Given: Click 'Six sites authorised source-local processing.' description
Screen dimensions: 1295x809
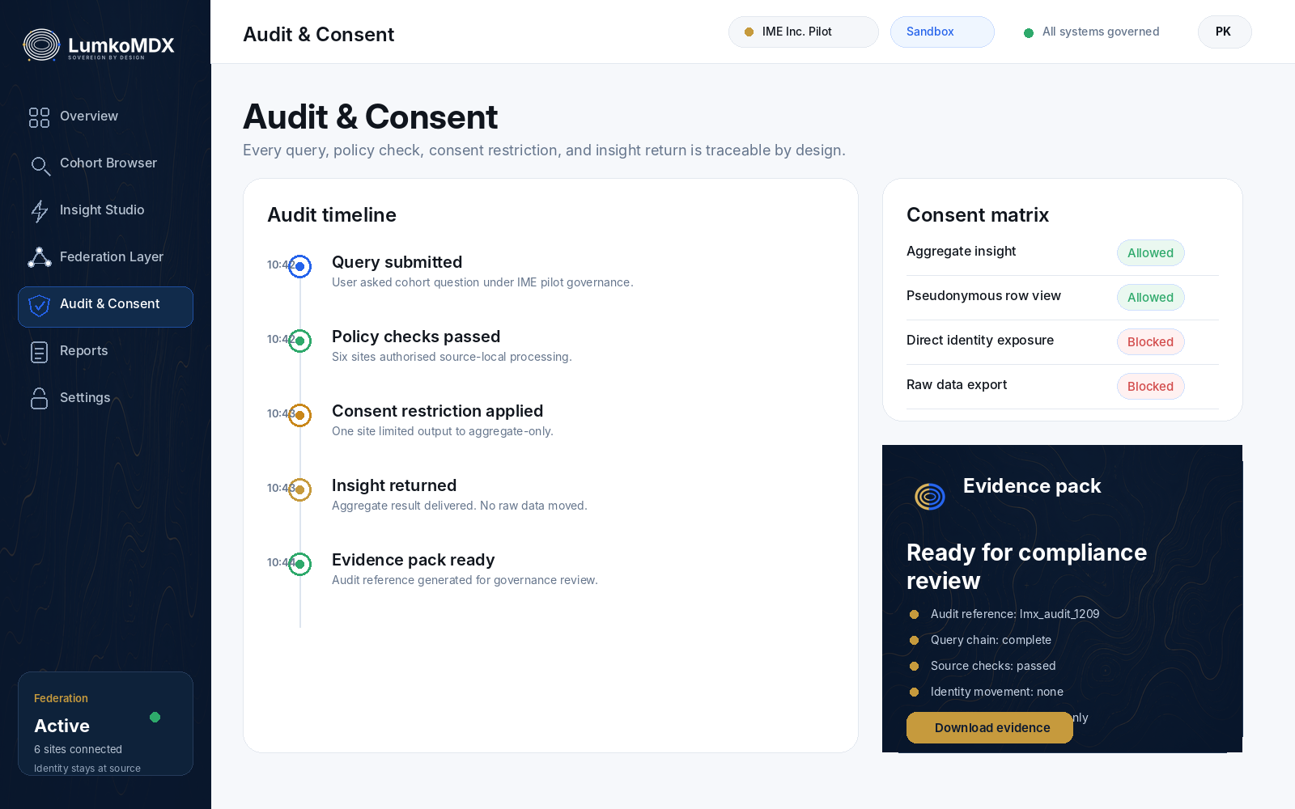Looking at the screenshot, I should click(x=452, y=357).
